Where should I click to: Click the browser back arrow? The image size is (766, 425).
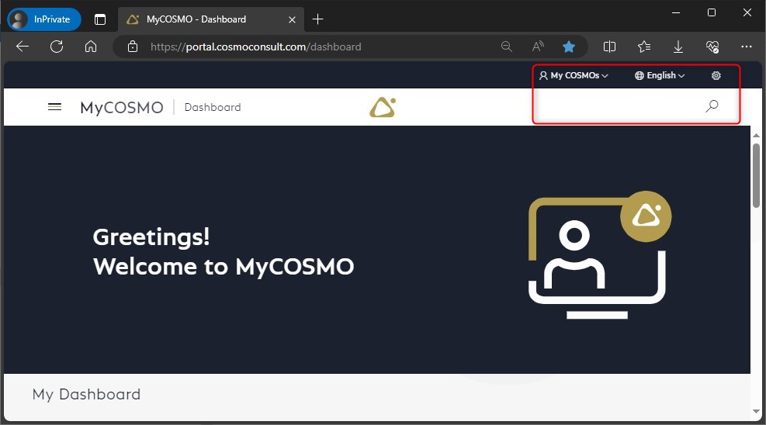pyautogui.click(x=23, y=47)
